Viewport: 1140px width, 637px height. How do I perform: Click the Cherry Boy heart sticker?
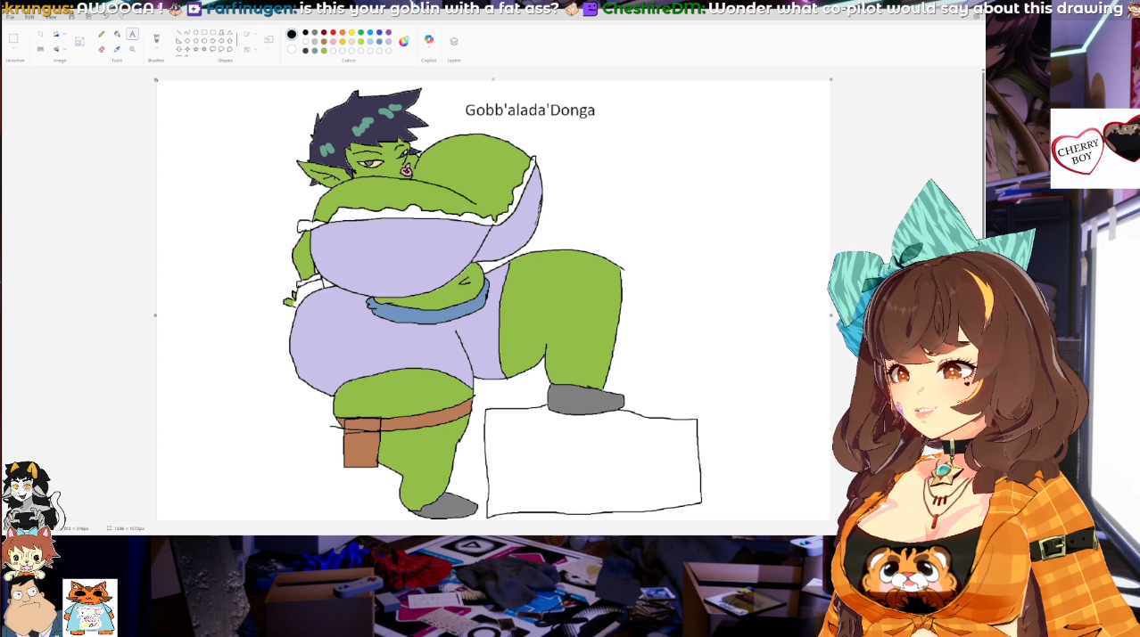pos(1078,151)
